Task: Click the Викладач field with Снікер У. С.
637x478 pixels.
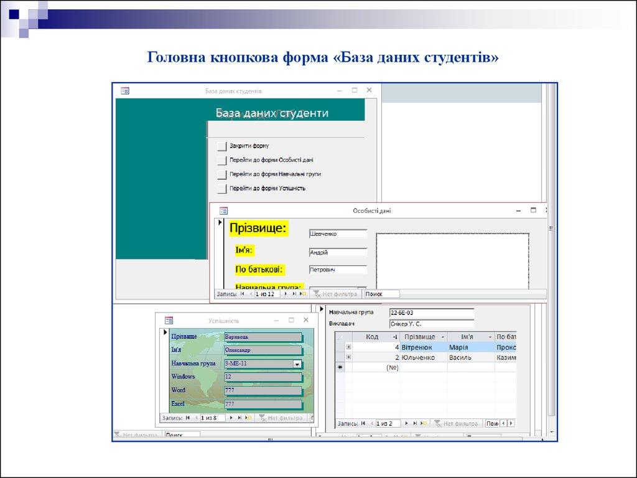Action: point(430,324)
